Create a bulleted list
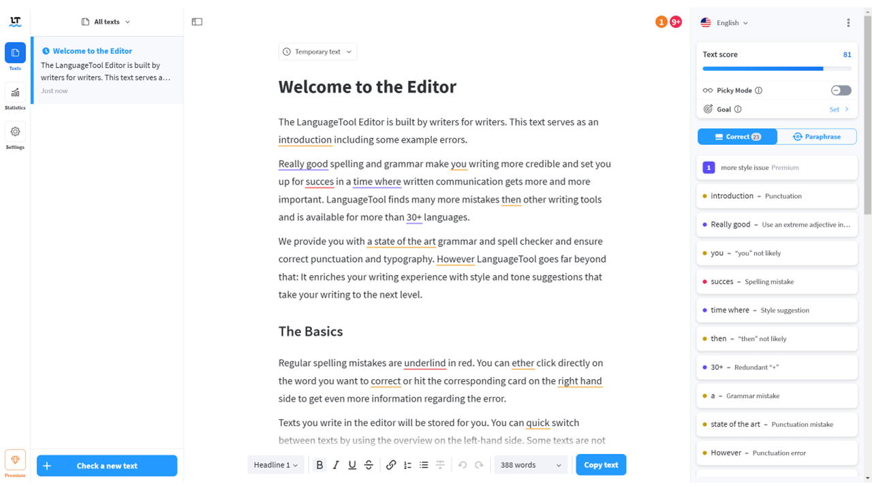This screenshot has width=872, height=490. tap(424, 465)
